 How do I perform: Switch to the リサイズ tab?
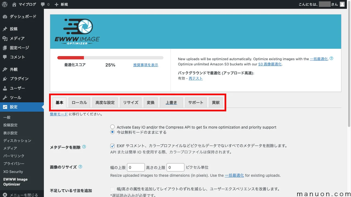pyautogui.click(x=131, y=103)
